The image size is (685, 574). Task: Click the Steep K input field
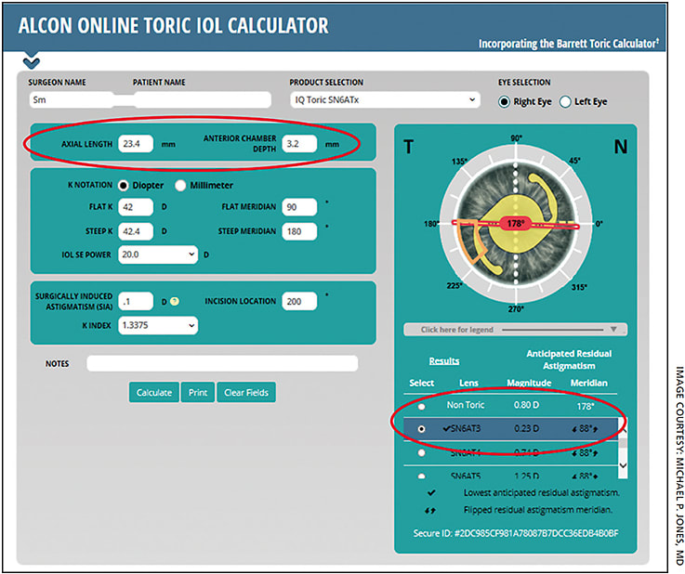coord(136,231)
